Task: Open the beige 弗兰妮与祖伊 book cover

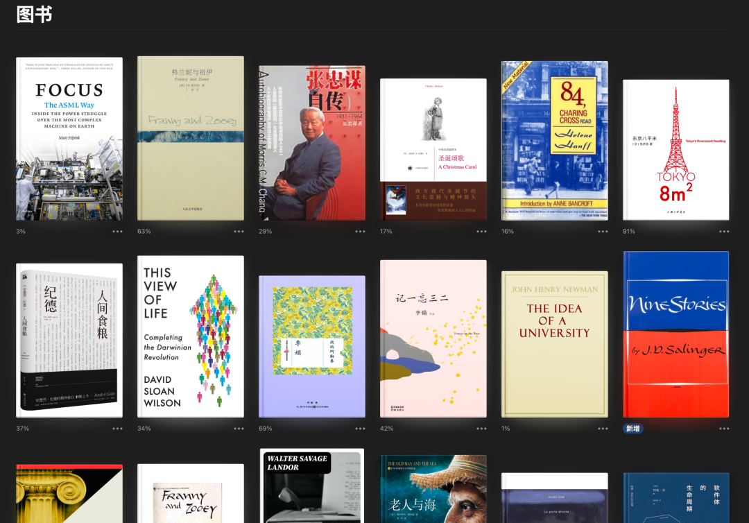Action: pos(191,139)
